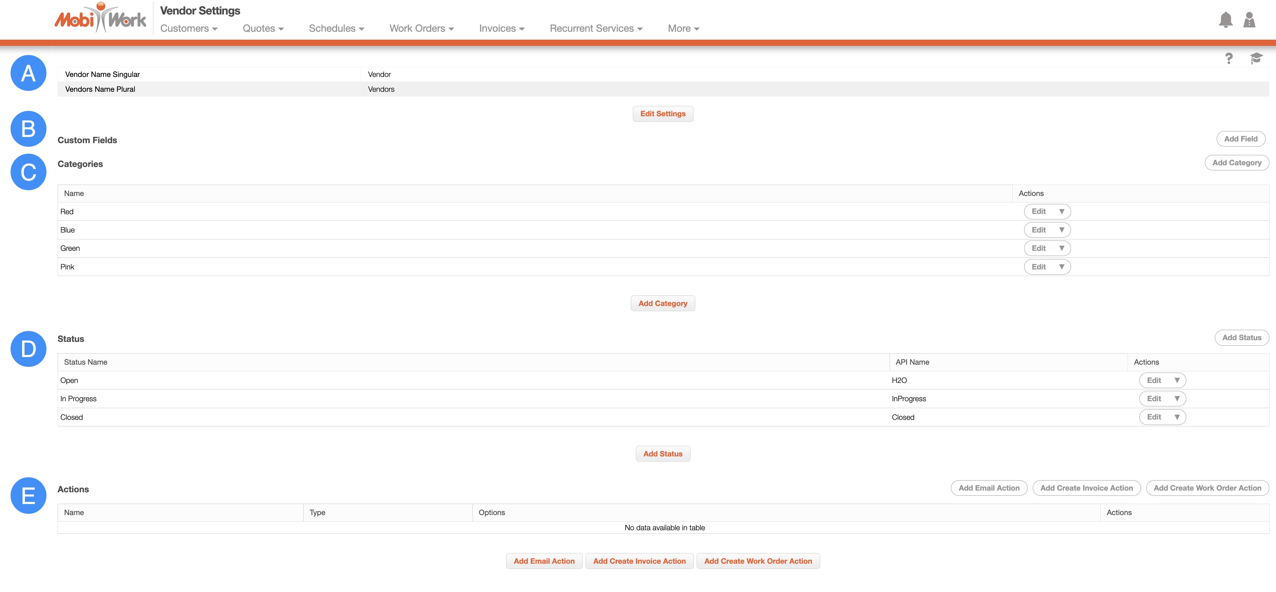Open the Customers menu

(189, 28)
